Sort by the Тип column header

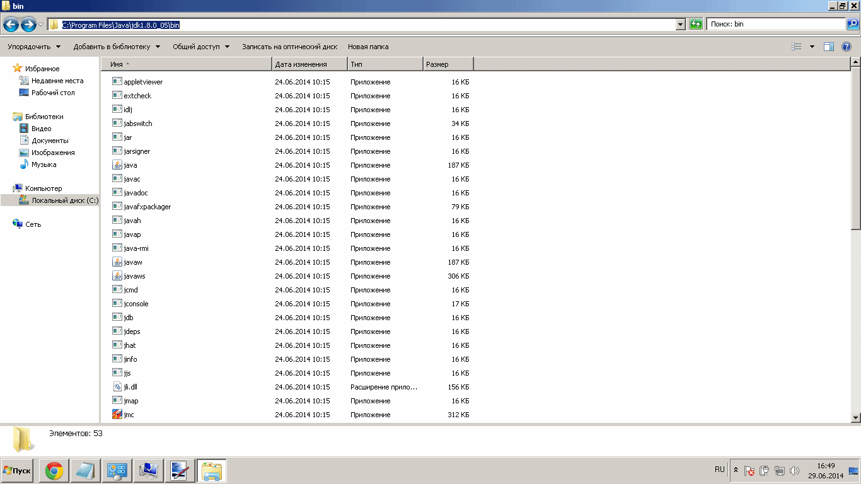point(385,64)
